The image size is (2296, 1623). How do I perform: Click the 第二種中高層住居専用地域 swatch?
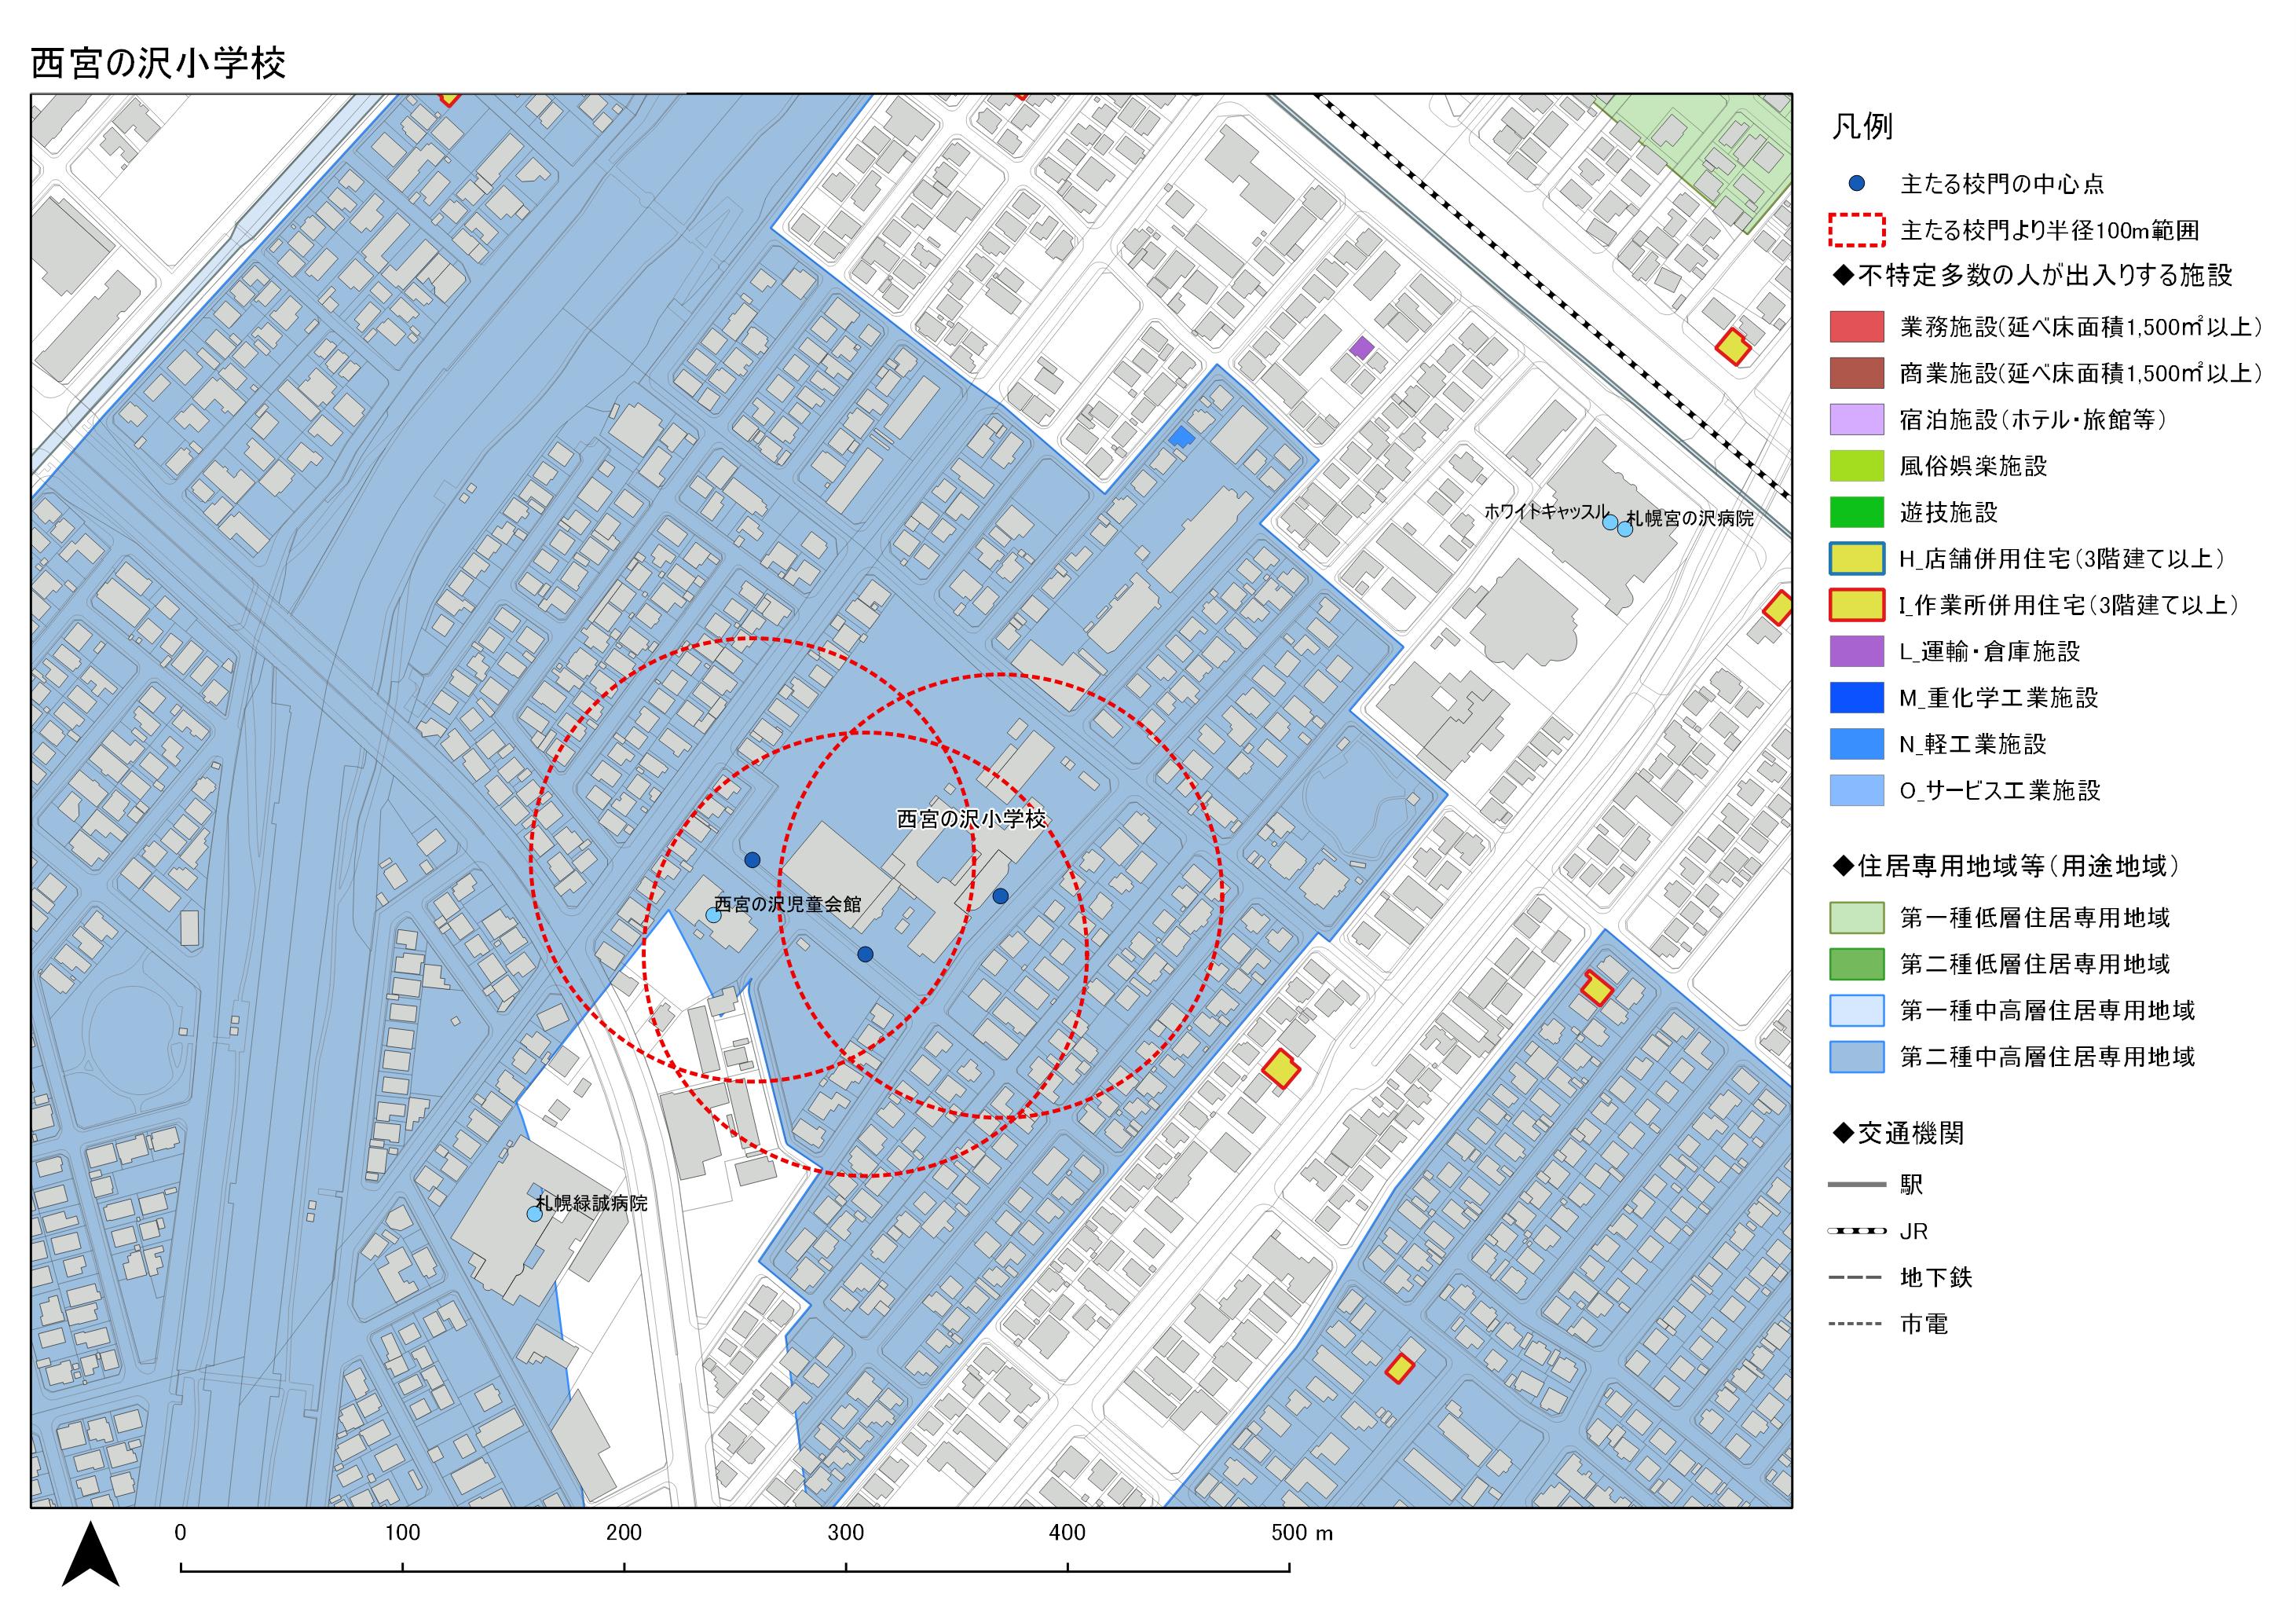pos(1857,1057)
